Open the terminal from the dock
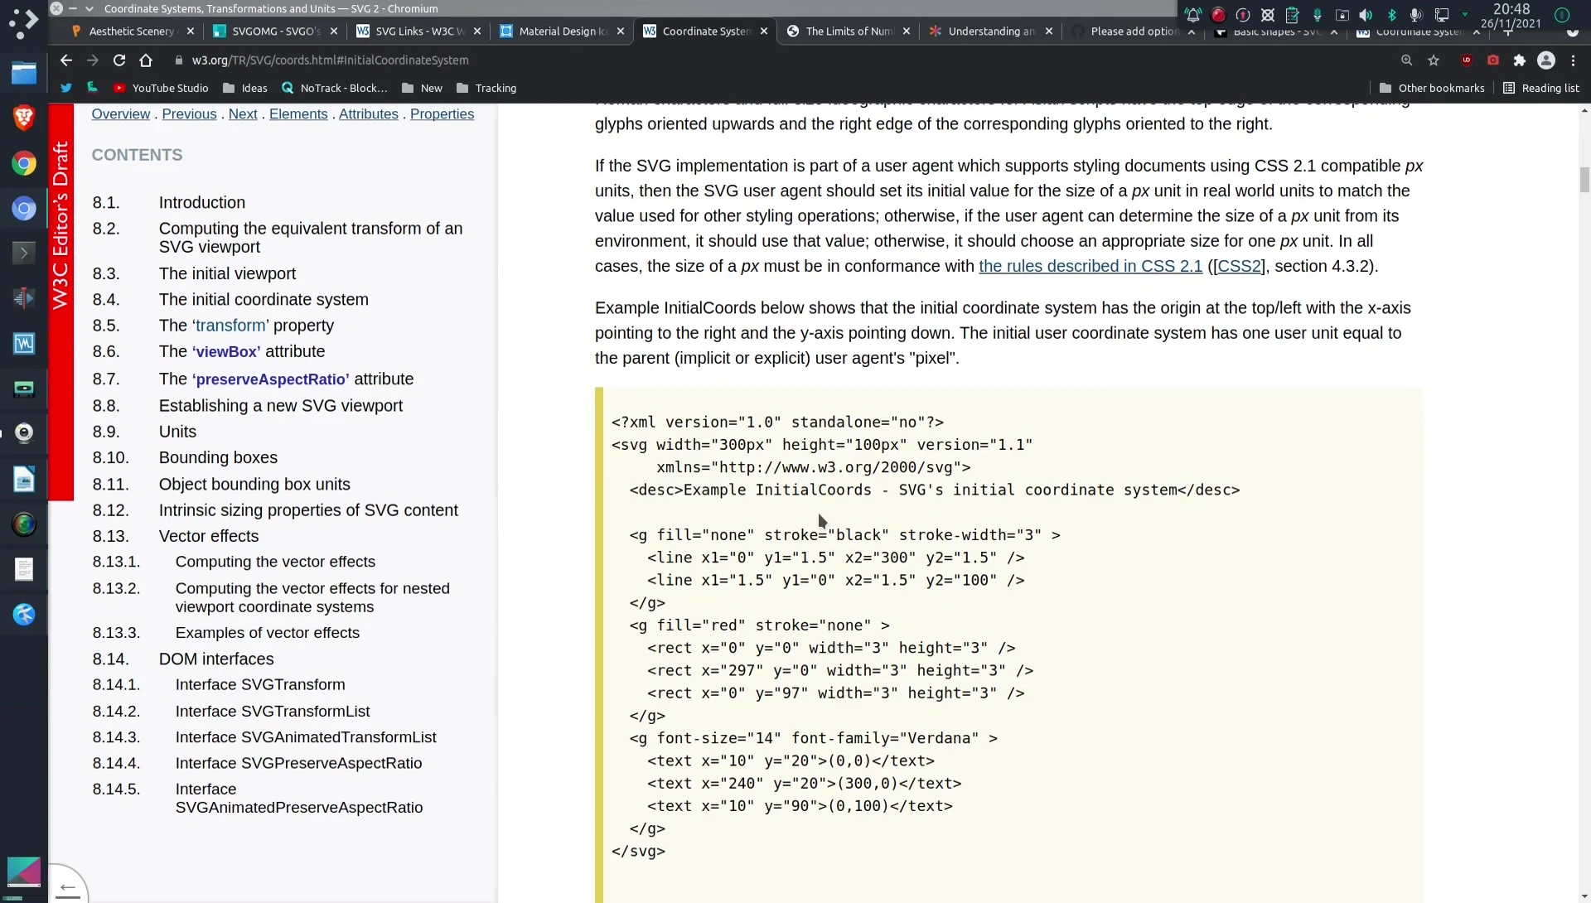Viewport: 1591px width, 903px height. coord(23,253)
